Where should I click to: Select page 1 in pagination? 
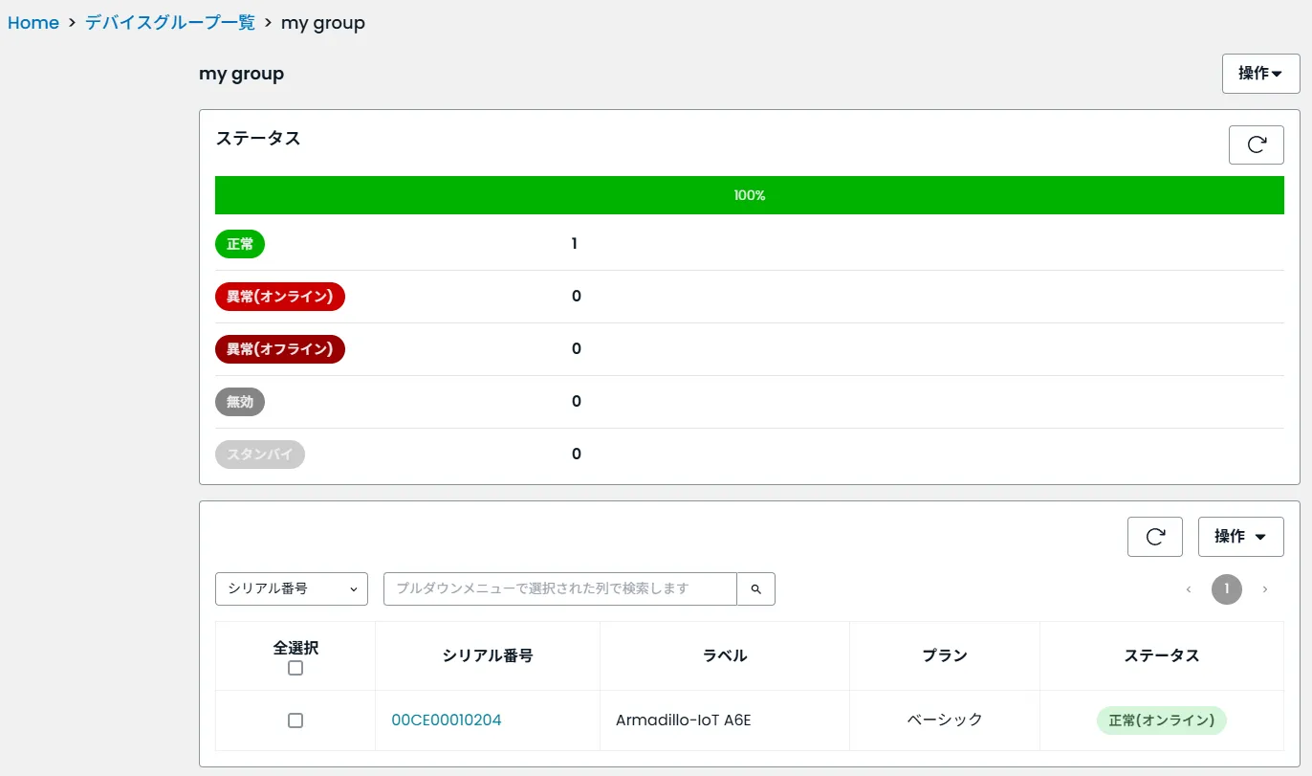pyautogui.click(x=1227, y=589)
